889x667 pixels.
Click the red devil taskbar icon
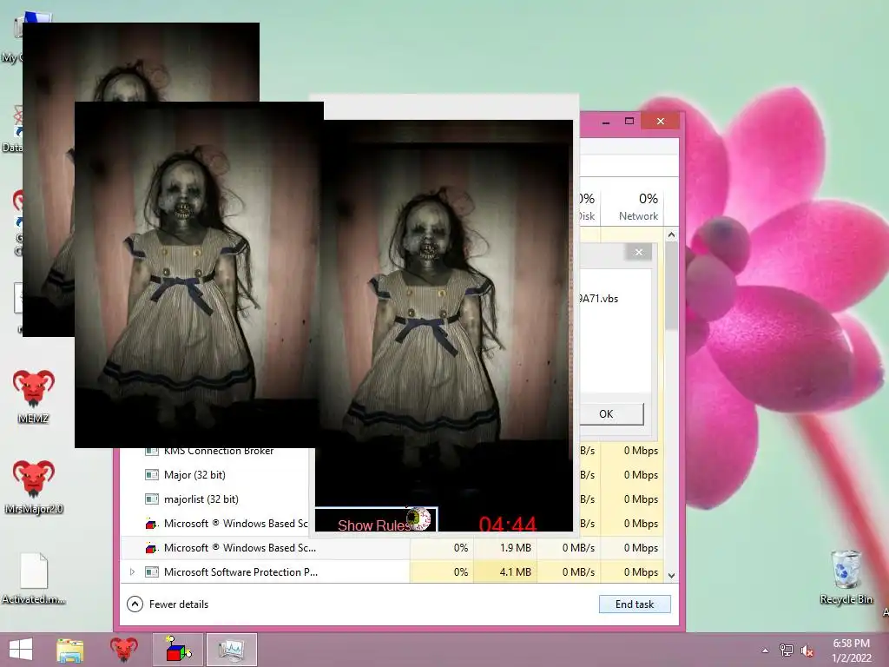tap(123, 650)
